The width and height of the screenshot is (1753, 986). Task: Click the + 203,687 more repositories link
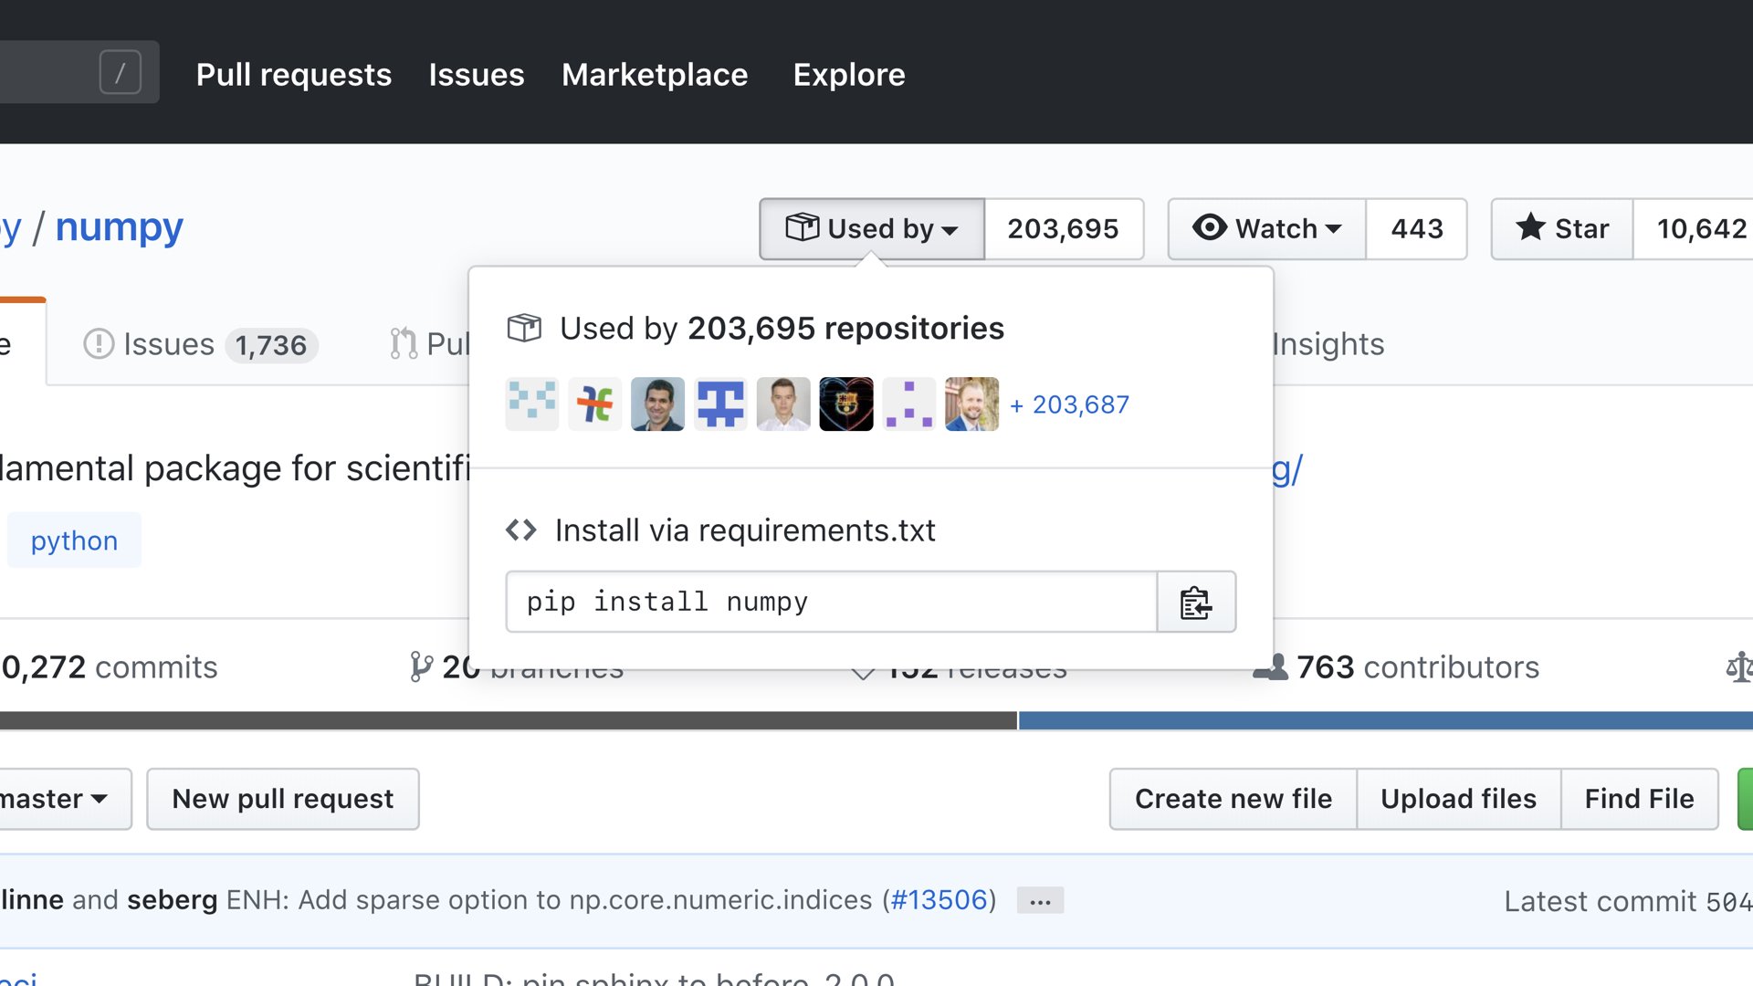pos(1069,404)
